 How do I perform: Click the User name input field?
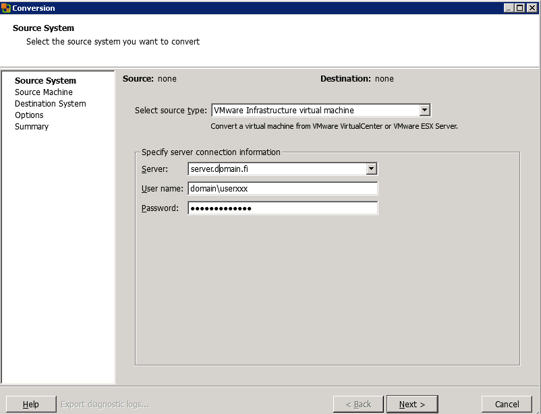pyautogui.click(x=283, y=188)
